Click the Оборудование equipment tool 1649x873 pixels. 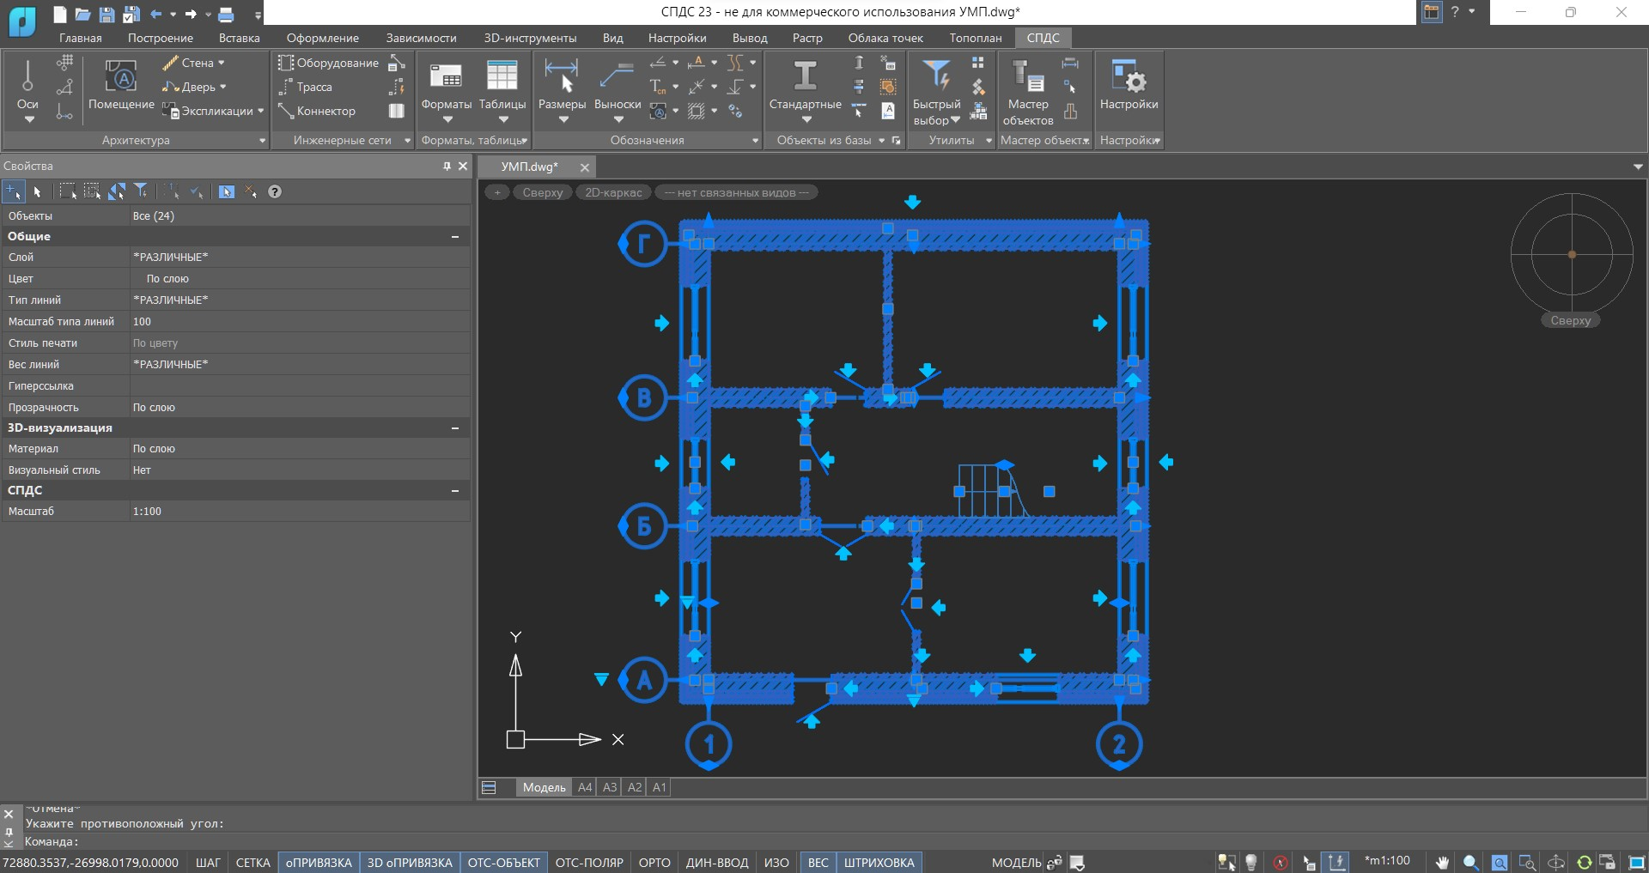(328, 63)
